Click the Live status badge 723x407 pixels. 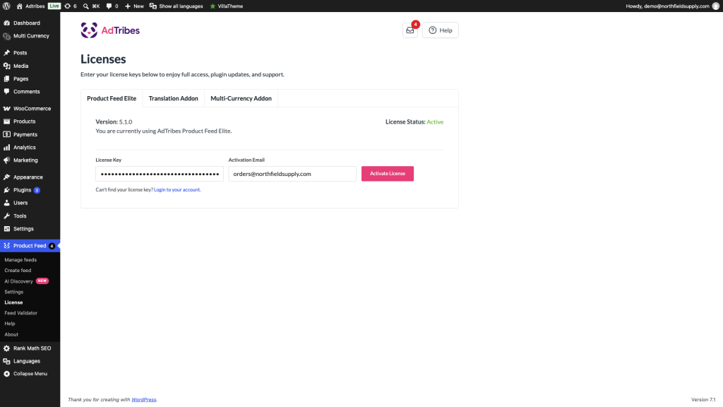pyautogui.click(x=54, y=6)
